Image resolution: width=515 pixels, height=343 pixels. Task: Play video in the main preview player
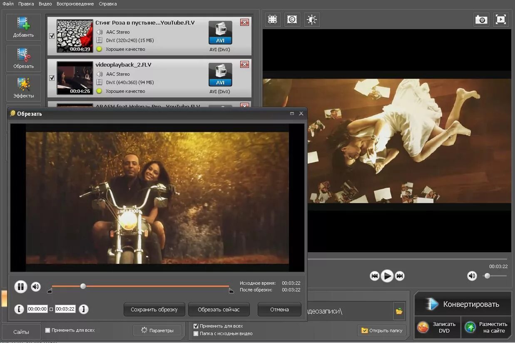(387, 276)
